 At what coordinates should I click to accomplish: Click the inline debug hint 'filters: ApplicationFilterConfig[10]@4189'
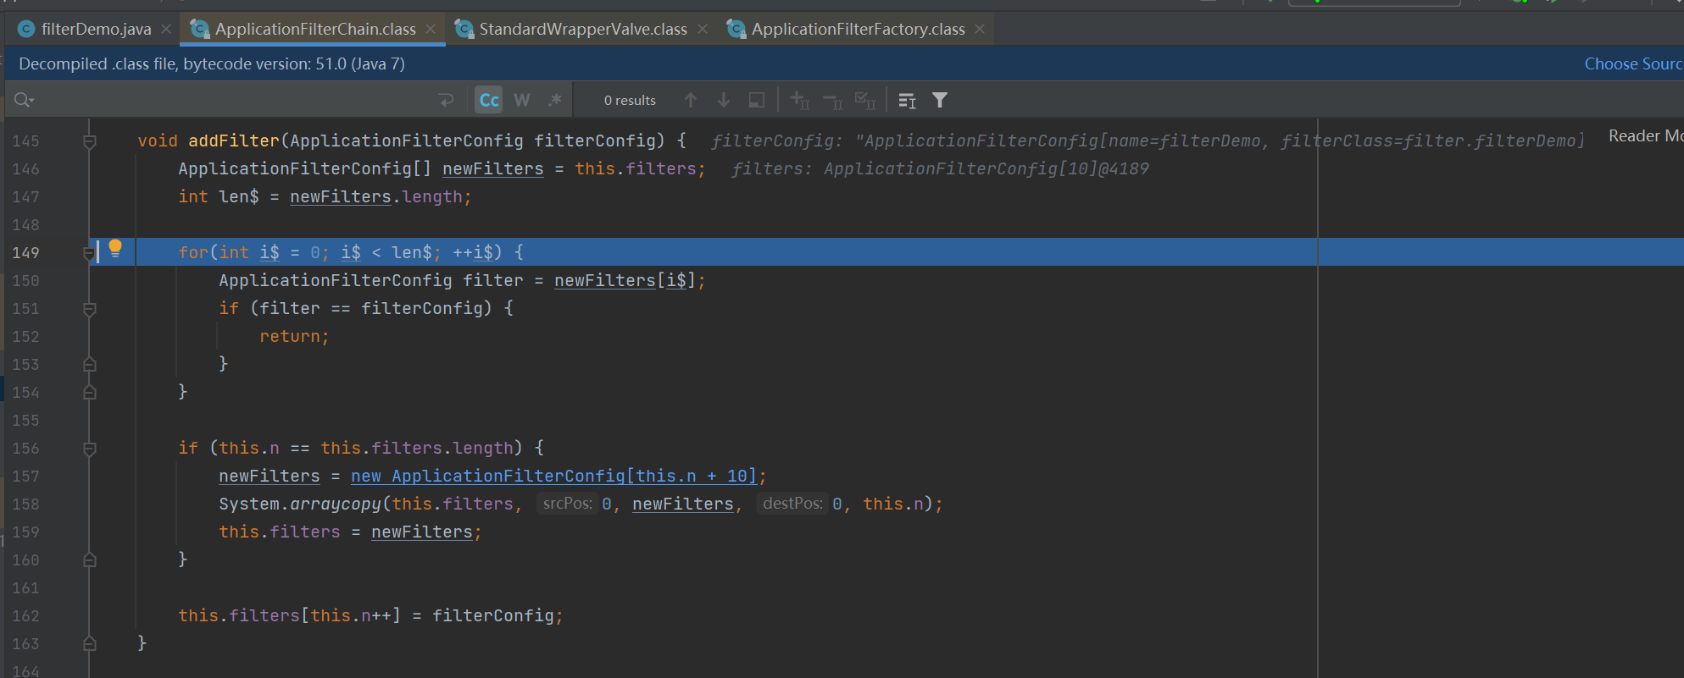(x=941, y=168)
